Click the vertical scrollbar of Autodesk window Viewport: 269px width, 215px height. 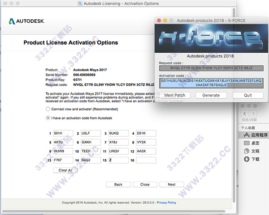234,105
